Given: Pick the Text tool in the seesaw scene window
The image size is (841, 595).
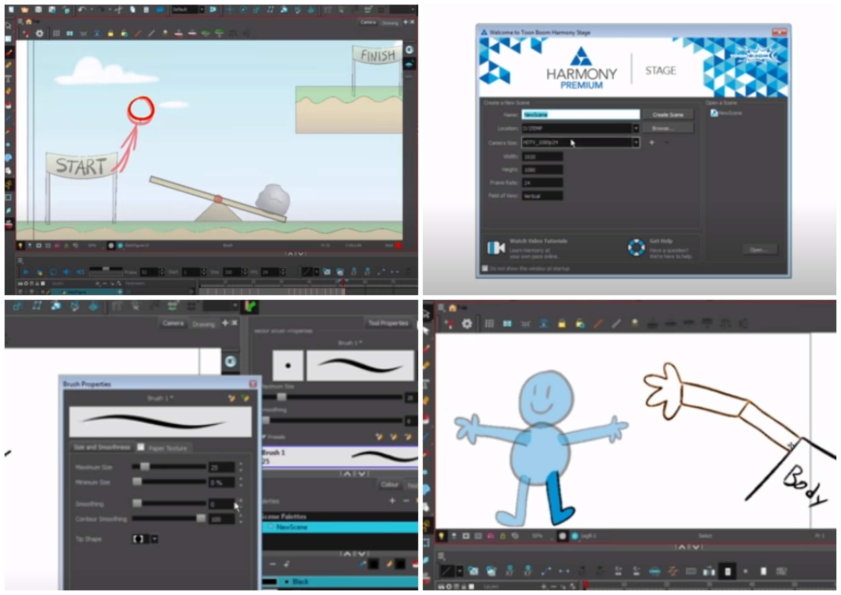Looking at the screenshot, I should [x=9, y=78].
